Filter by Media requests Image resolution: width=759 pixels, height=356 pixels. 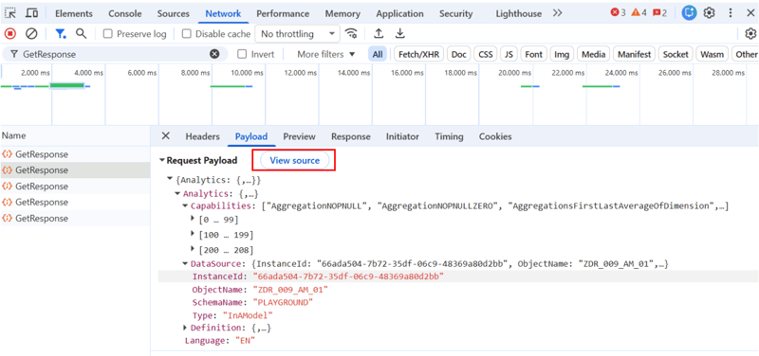coord(594,54)
